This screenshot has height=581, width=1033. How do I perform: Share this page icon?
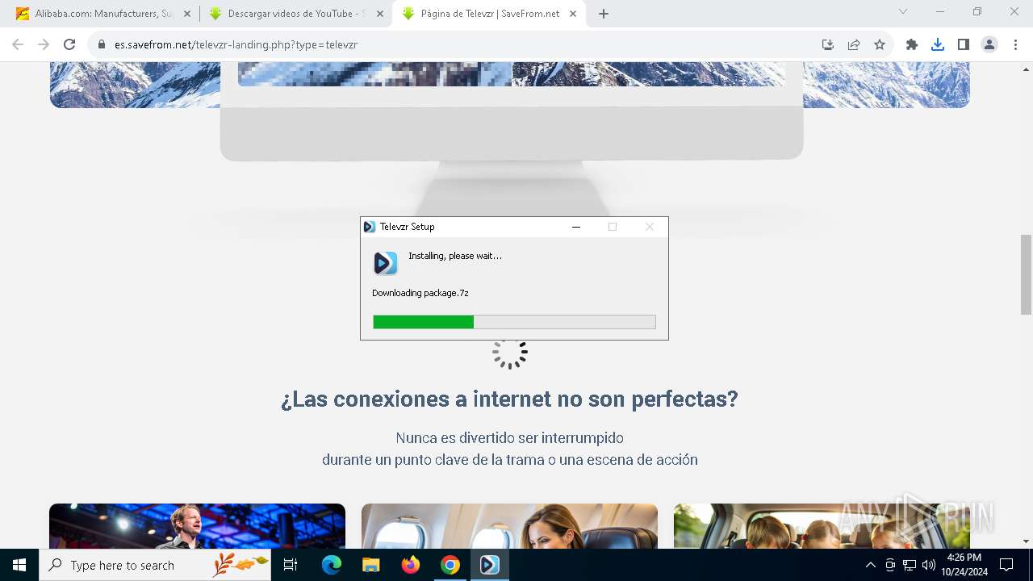click(854, 44)
